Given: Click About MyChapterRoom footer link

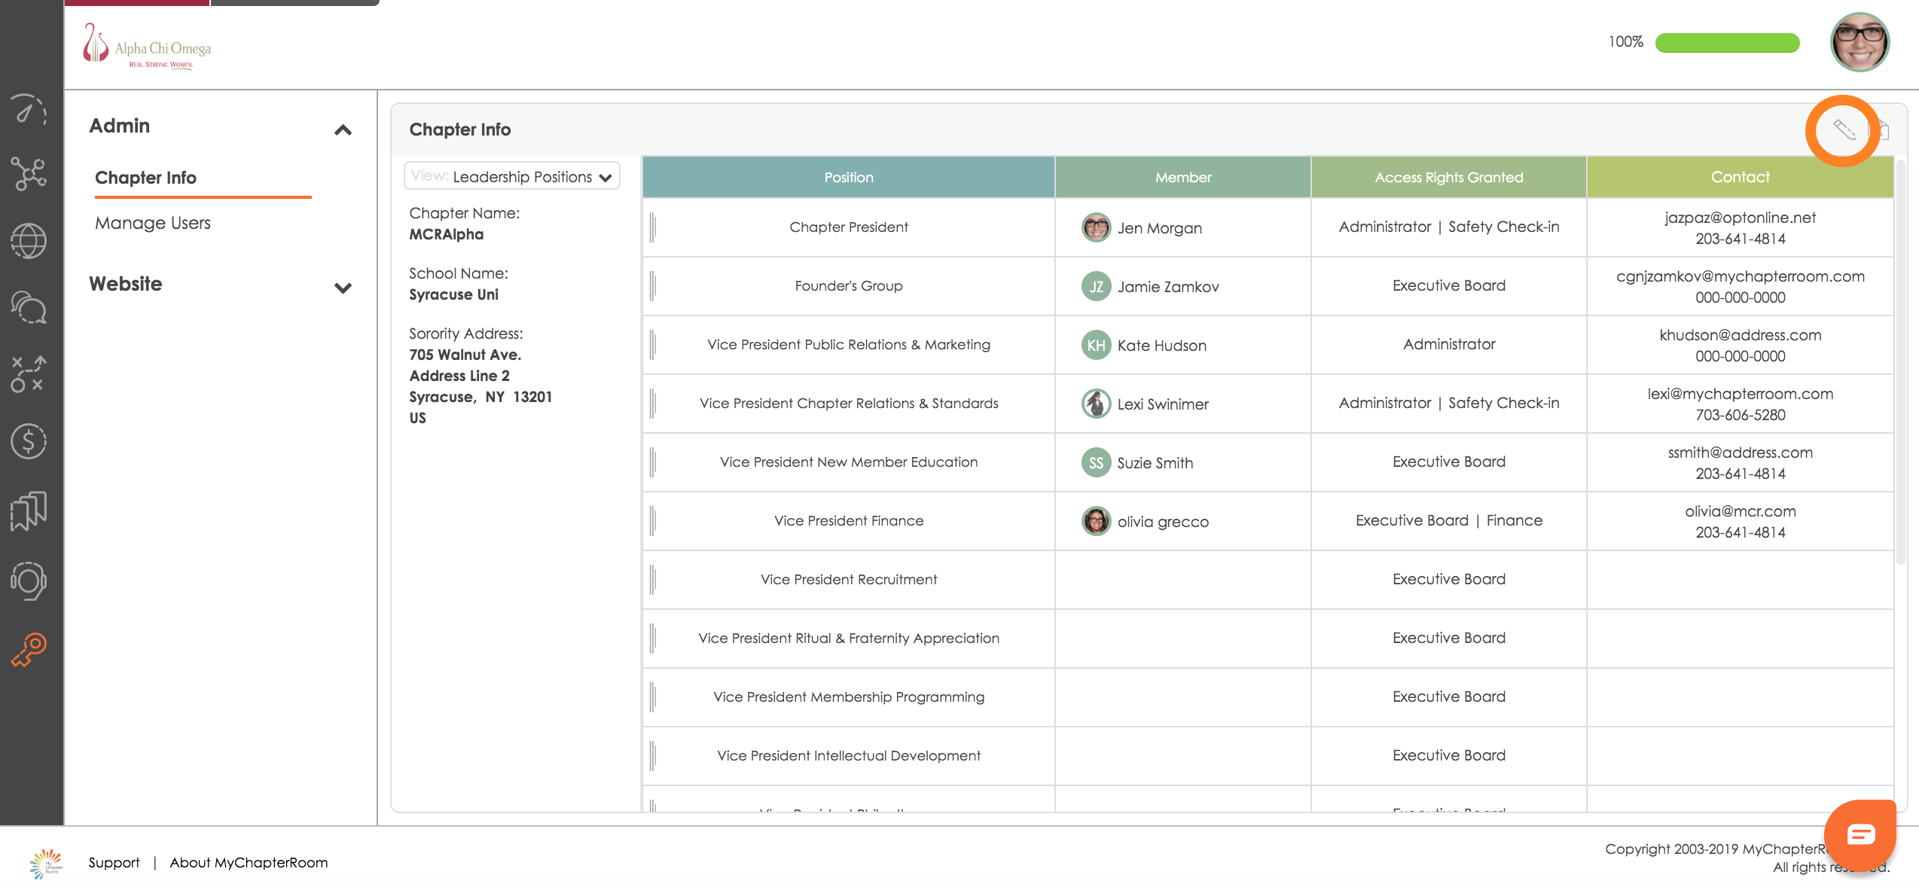Looking at the screenshot, I should (x=249, y=862).
